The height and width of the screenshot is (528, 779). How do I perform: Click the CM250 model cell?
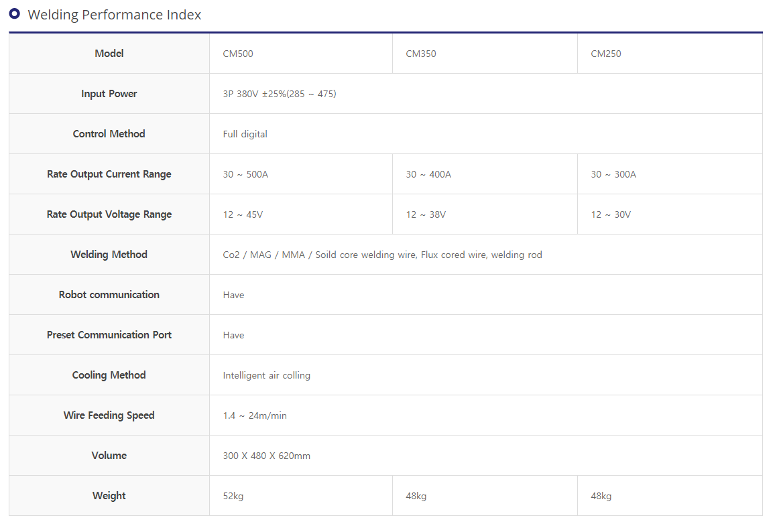click(x=670, y=54)
